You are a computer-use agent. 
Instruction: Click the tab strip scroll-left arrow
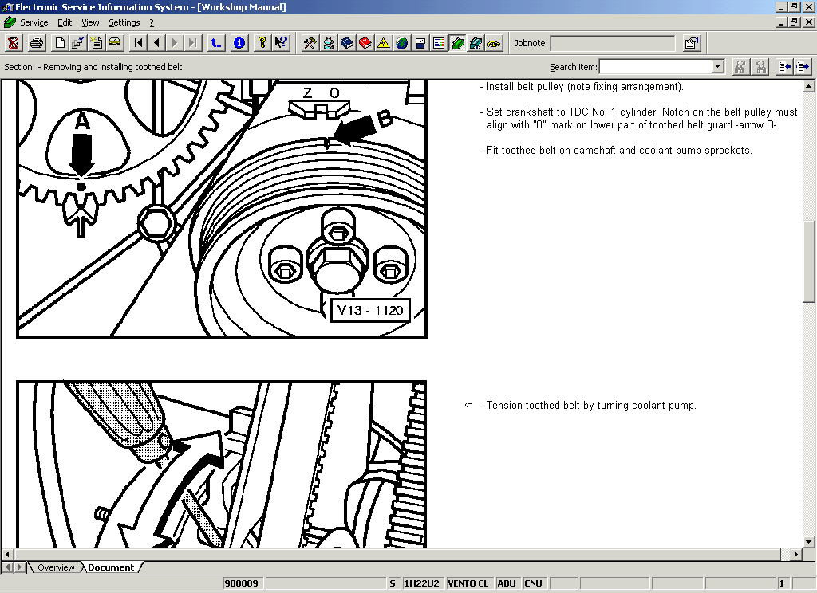point(7,567)
